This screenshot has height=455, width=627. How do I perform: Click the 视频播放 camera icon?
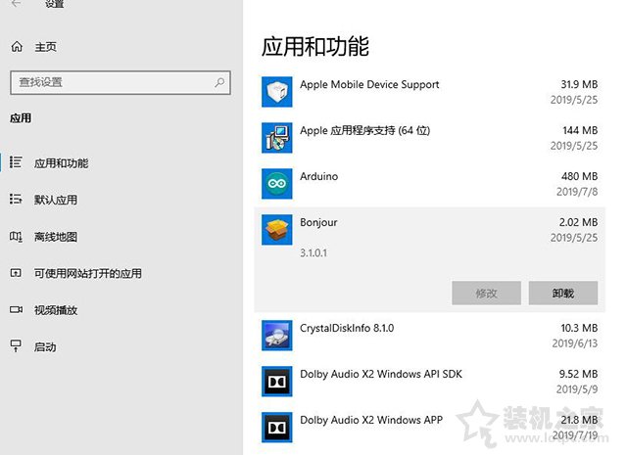[x=16, y=309]
